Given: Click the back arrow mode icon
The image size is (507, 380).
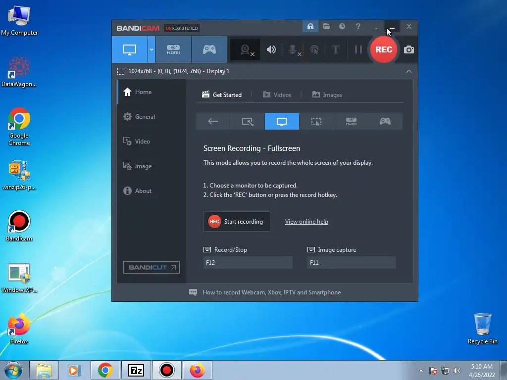Looking at the screenshot, I should 213,121.
